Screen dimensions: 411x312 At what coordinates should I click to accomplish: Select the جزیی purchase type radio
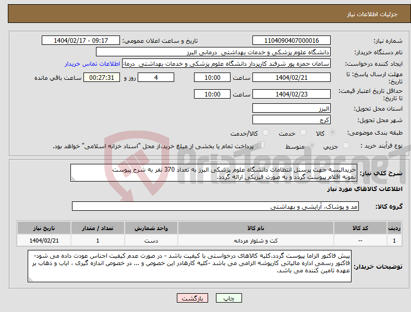point(346,146)
